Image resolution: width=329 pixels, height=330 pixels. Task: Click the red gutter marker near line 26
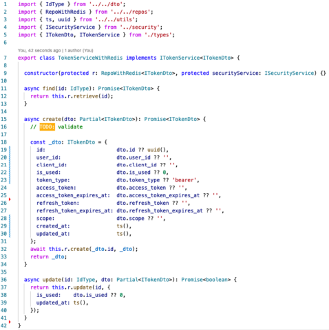(x=10, y=199)
